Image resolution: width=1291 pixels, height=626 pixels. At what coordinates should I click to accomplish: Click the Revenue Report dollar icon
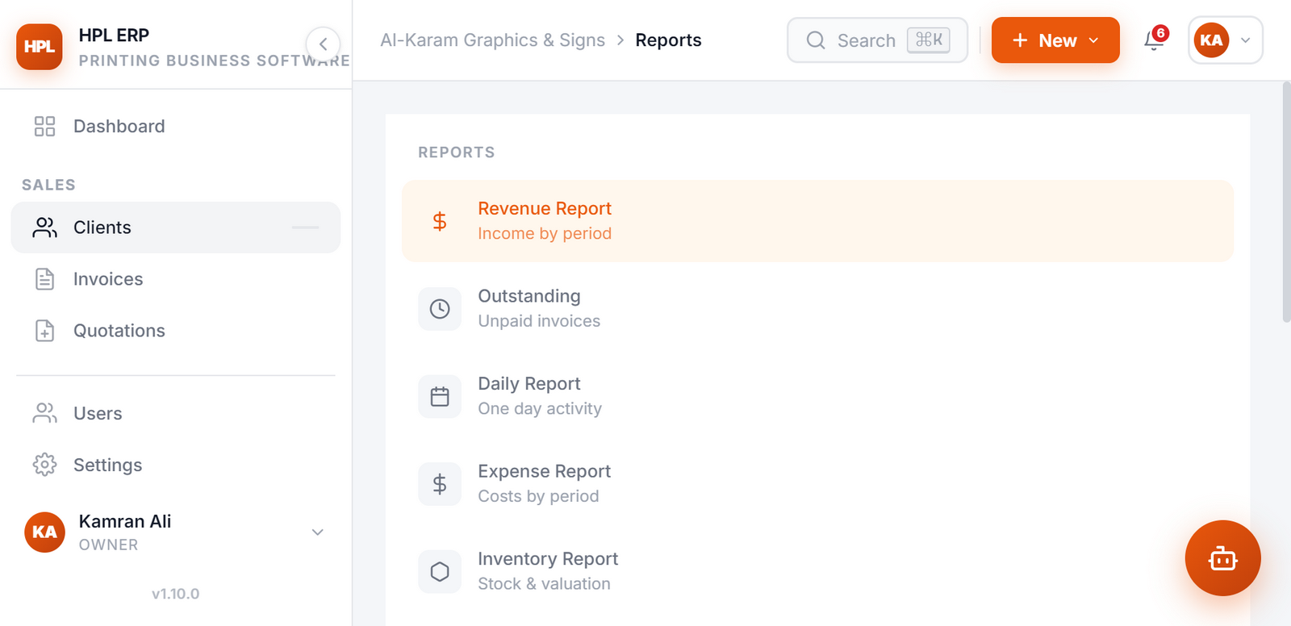(x=440, y=221)
